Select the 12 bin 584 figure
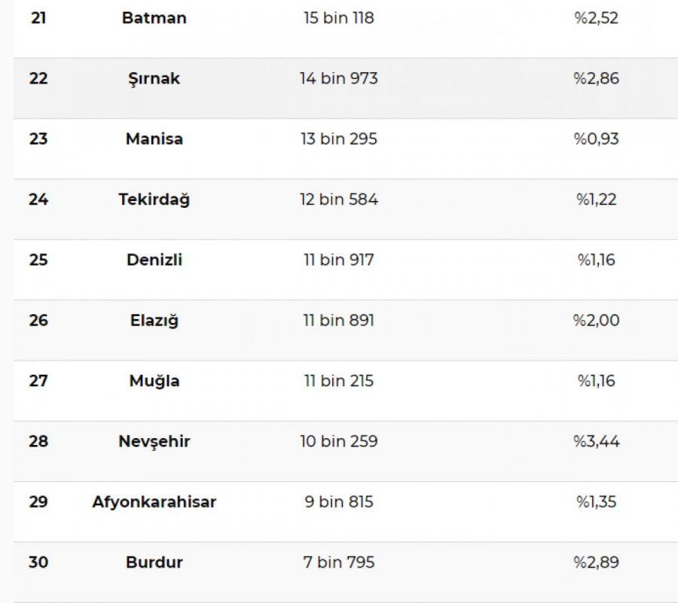This screenshot has width=678, height=603. 338,199
